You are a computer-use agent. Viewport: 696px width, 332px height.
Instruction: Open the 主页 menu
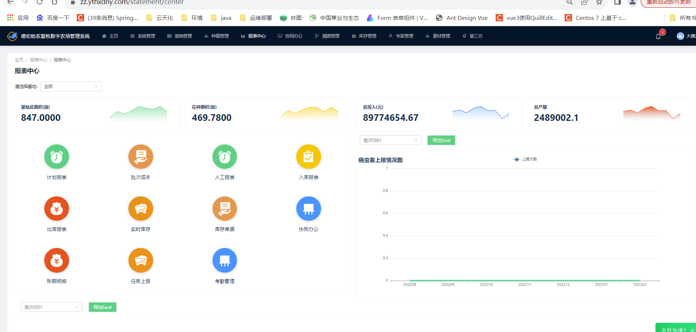click(x=110, y=36)
